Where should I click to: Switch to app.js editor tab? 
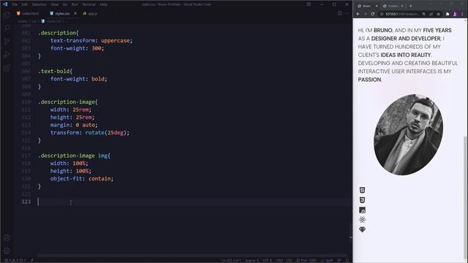point(90,13)
